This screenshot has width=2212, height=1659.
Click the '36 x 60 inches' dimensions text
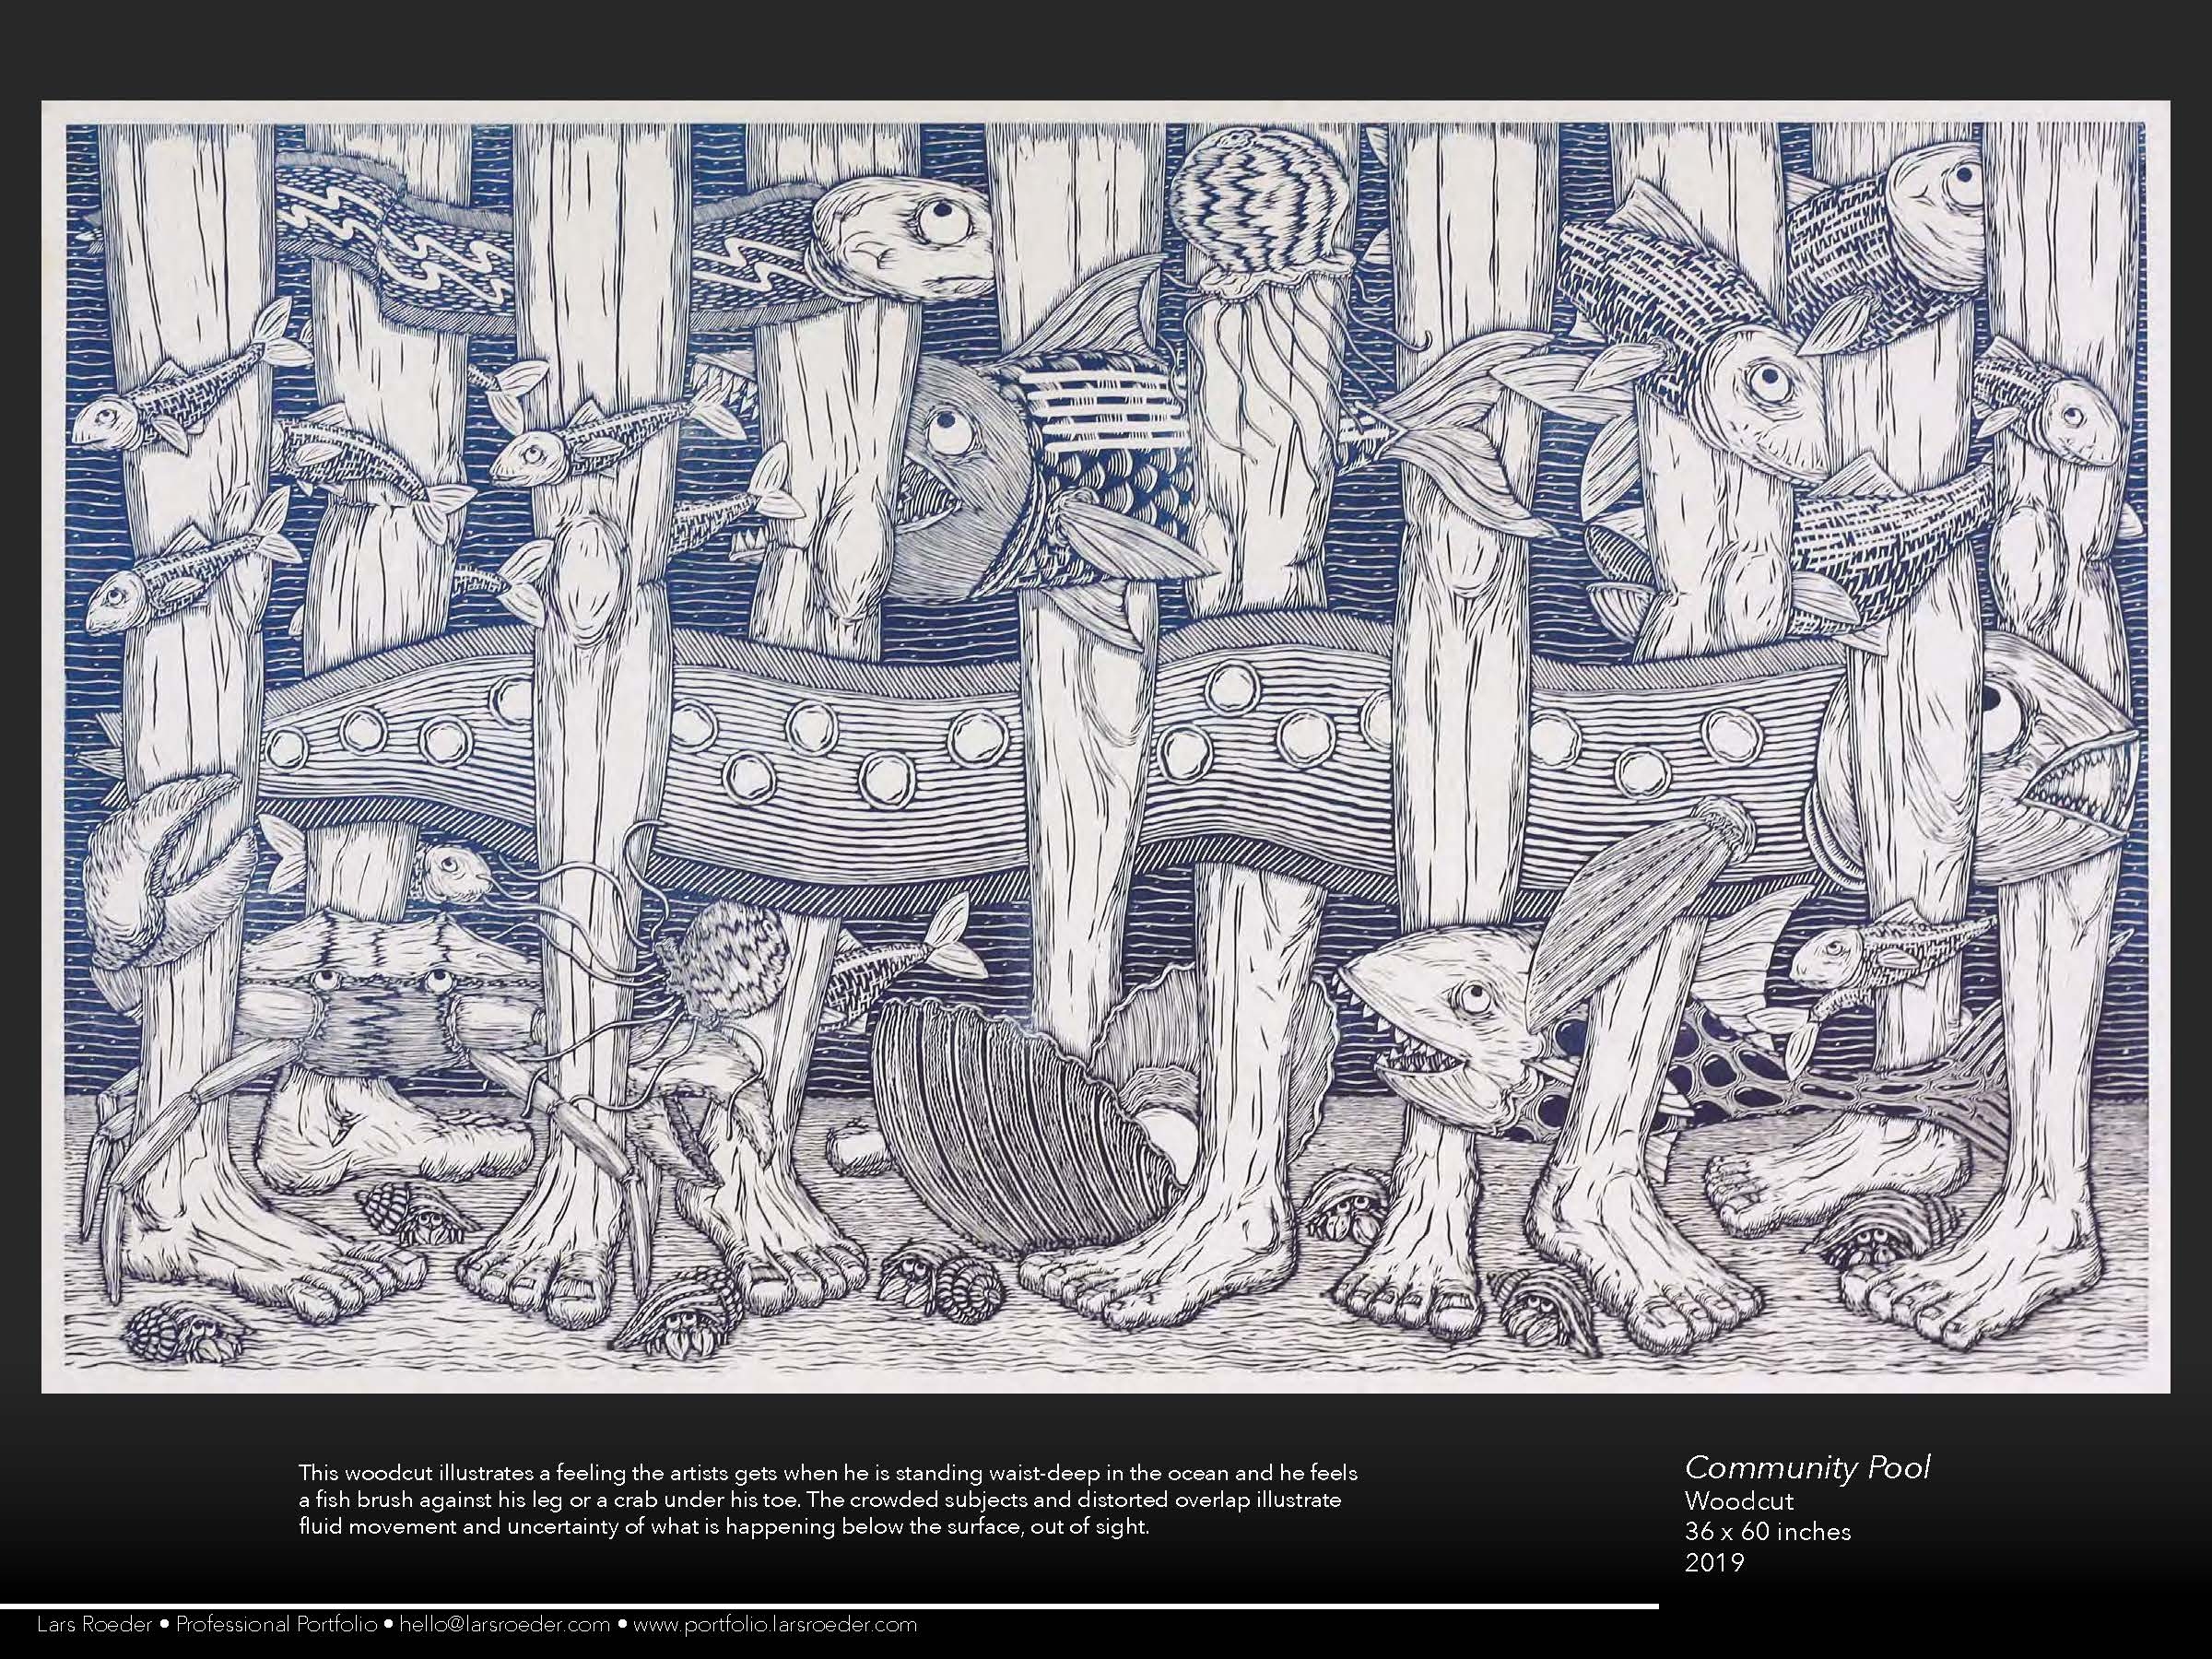[1767, 1531]
